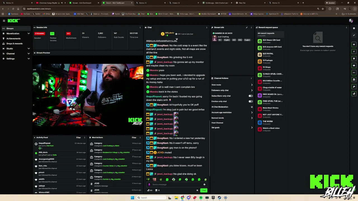Toggle Emotes-only chat switch
This screenshot has width=358, height=201.
click(251, 101)
